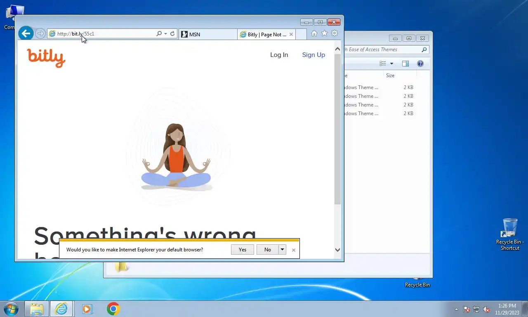This screenshot has height=317, width=528.
Task: Launch Windows Media Player from the taskbar
Action: click(87, 309)
